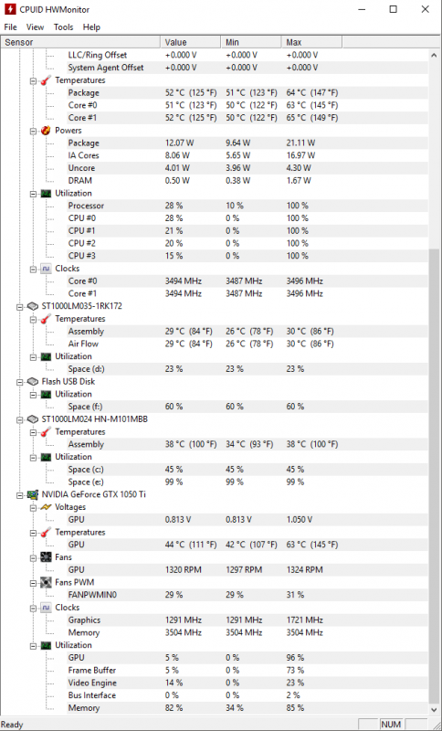Select the Space (e:) utilization row
Image resolution: width=442 pixels, height=731 pixels.
pyautogui.click(x=215, y=482)
